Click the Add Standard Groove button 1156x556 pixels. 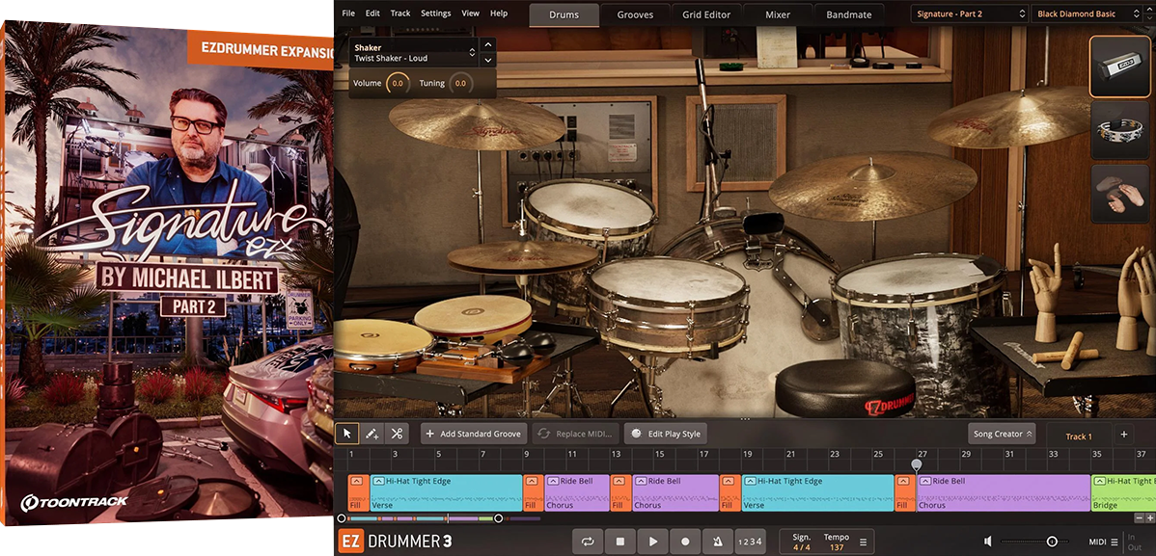(474, 434)
